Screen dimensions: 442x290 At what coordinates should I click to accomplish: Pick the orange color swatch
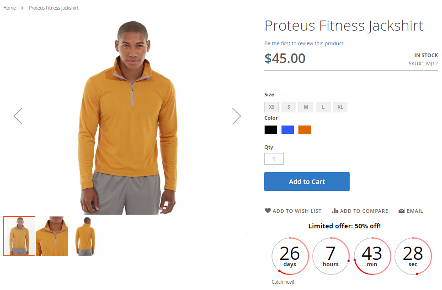pyautogui.click(x=304, y=130)
